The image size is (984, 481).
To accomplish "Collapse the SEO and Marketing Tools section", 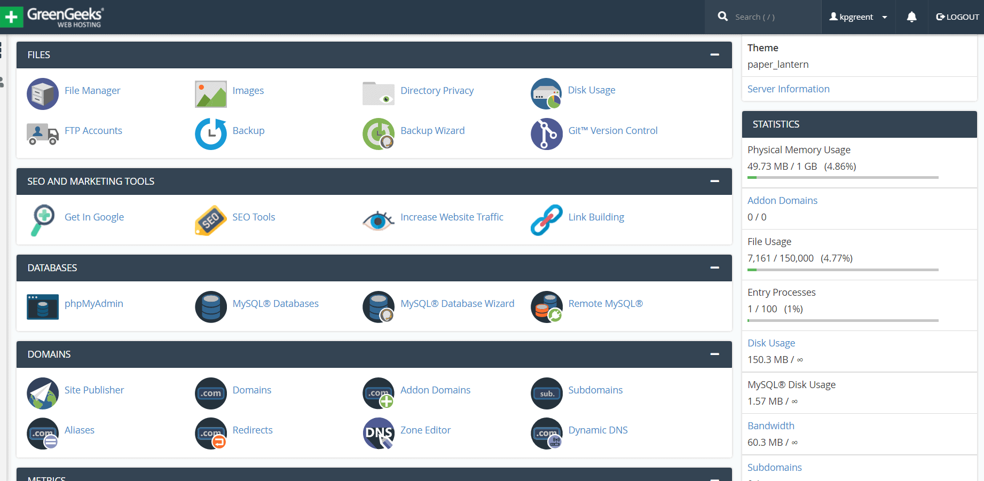I will 714,182.
